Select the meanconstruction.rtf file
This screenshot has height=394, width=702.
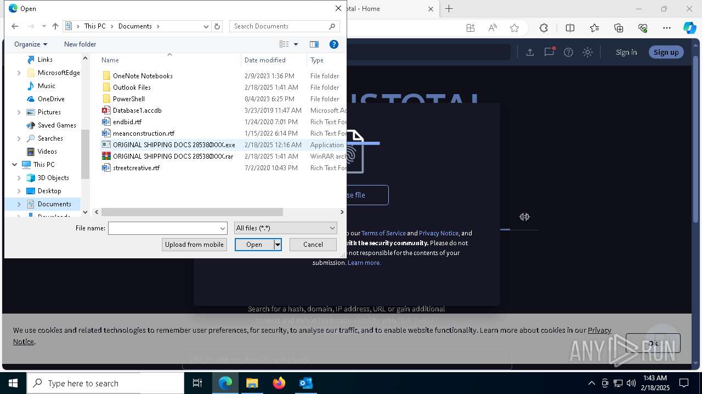(x=144, y=134)
